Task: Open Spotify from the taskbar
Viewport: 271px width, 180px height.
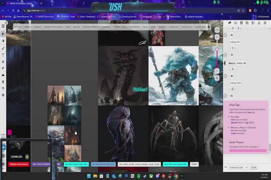Action: click(139, 176)
